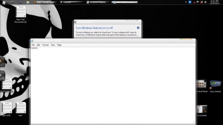The image size is (223, 125).
Task: Click the pinned folder icon on taskbar
Action: (x=28, y=2)
